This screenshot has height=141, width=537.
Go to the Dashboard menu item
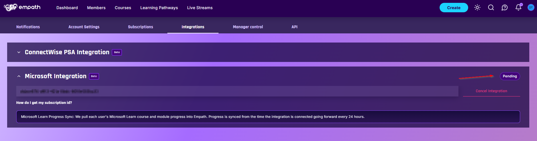pyautogui.click(x=67, y=8)
